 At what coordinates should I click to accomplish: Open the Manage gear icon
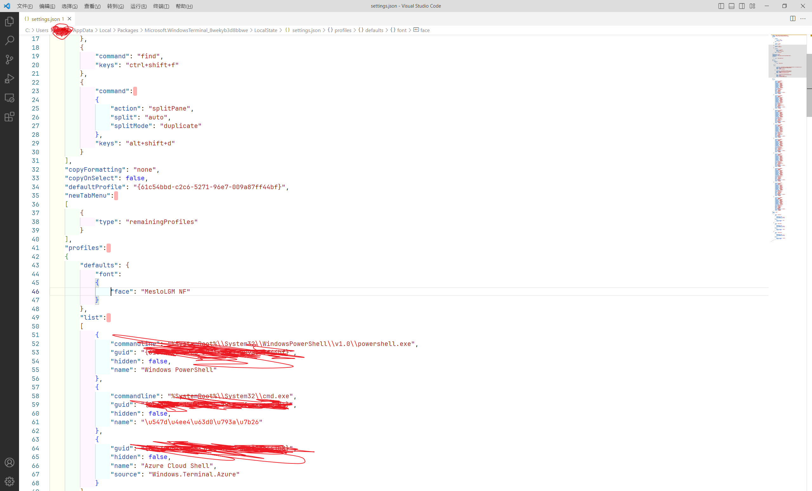point(9,481)
